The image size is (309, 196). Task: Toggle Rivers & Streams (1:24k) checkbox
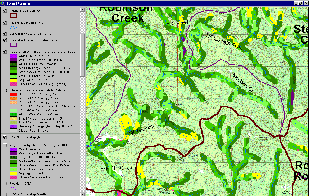[x=5, y=23]
